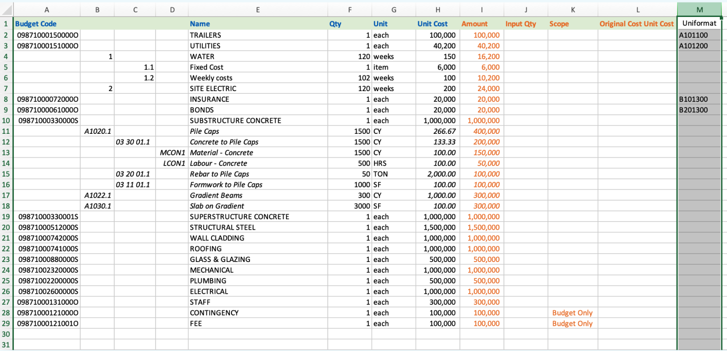
Task: Select code cell LCON1
Action: (172, 164)
